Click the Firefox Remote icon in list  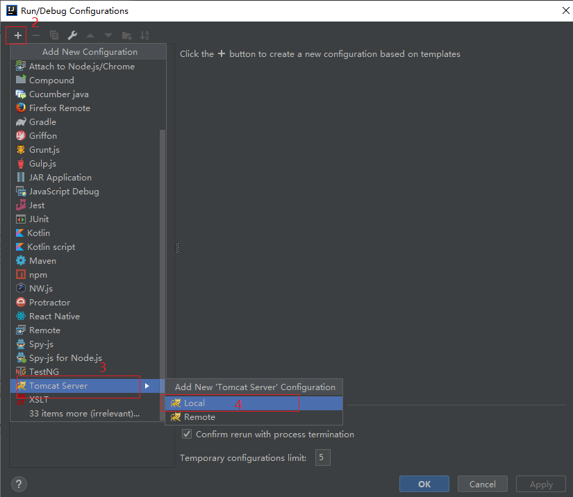21,108
